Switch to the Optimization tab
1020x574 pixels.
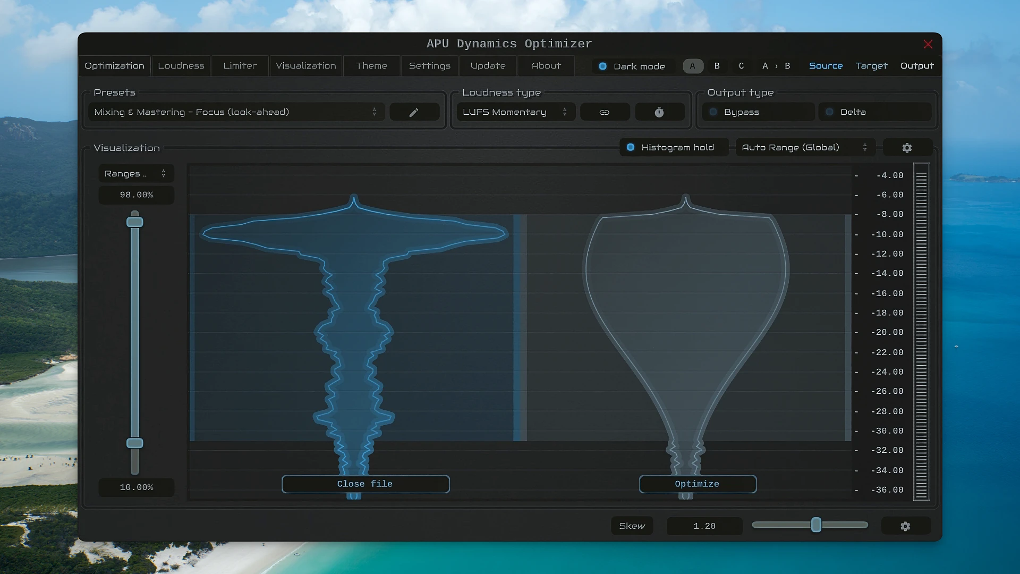coord(115,66)
